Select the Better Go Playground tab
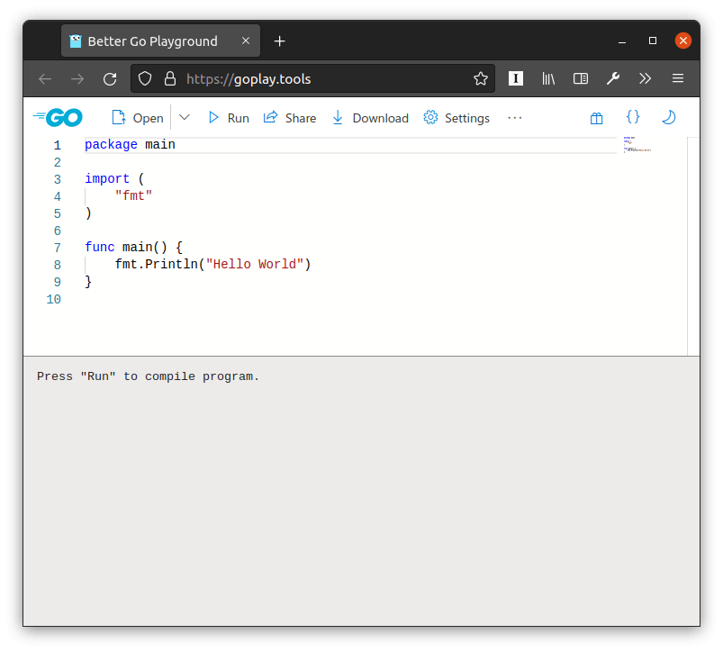 [x=160, y=41]
